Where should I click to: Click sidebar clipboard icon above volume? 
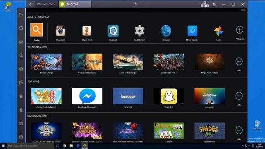21,110
